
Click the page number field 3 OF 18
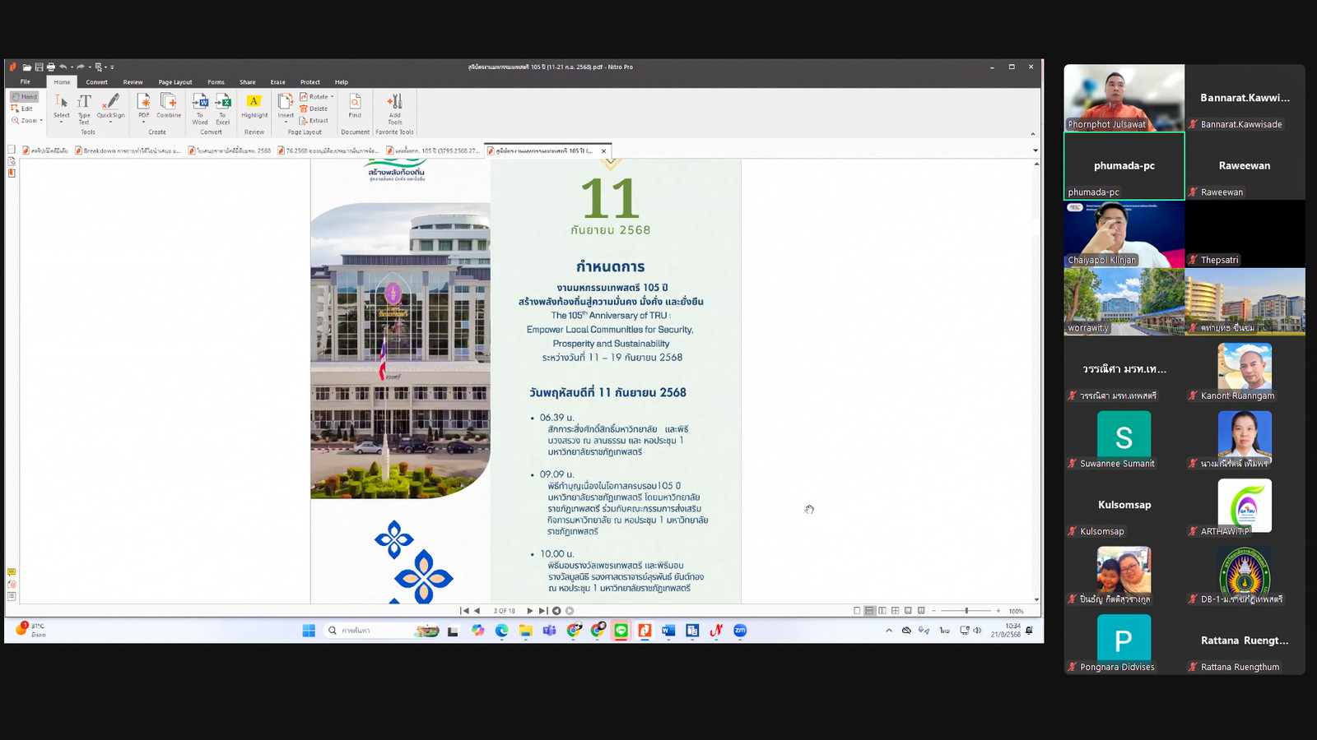pyautogui.click(x=504, y=611)
